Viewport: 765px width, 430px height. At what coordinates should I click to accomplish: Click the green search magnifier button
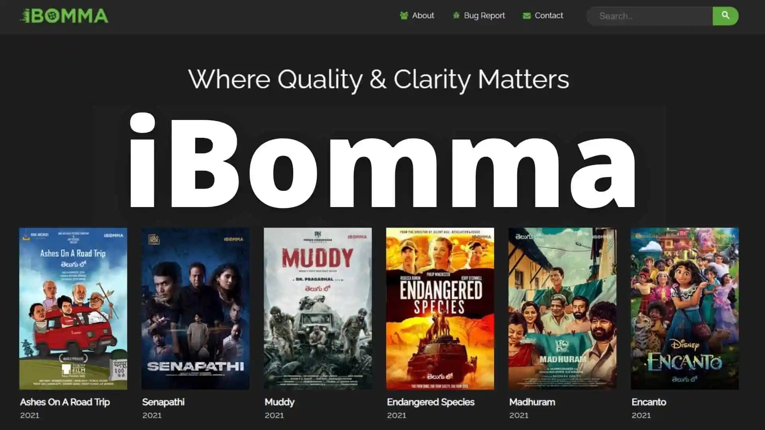coord(725,16)
